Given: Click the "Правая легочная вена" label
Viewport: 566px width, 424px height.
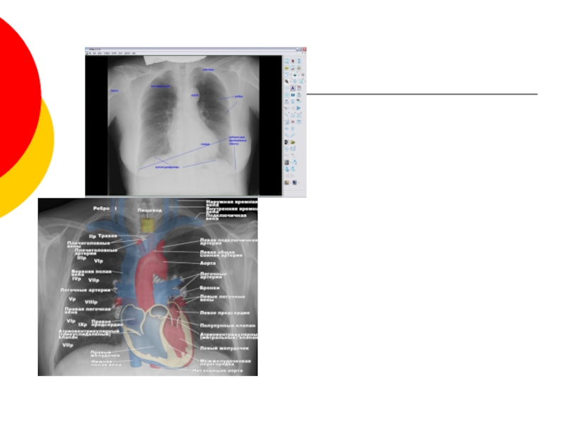Looking at the screenshot, I should (x=88, y=310).
